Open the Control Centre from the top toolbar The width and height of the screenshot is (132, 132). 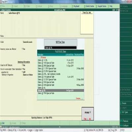coord(89,6)
